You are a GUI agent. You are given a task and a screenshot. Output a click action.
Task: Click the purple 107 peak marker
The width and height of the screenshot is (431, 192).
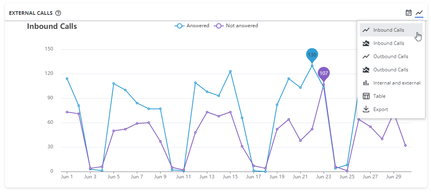click(x=324, y=73)
